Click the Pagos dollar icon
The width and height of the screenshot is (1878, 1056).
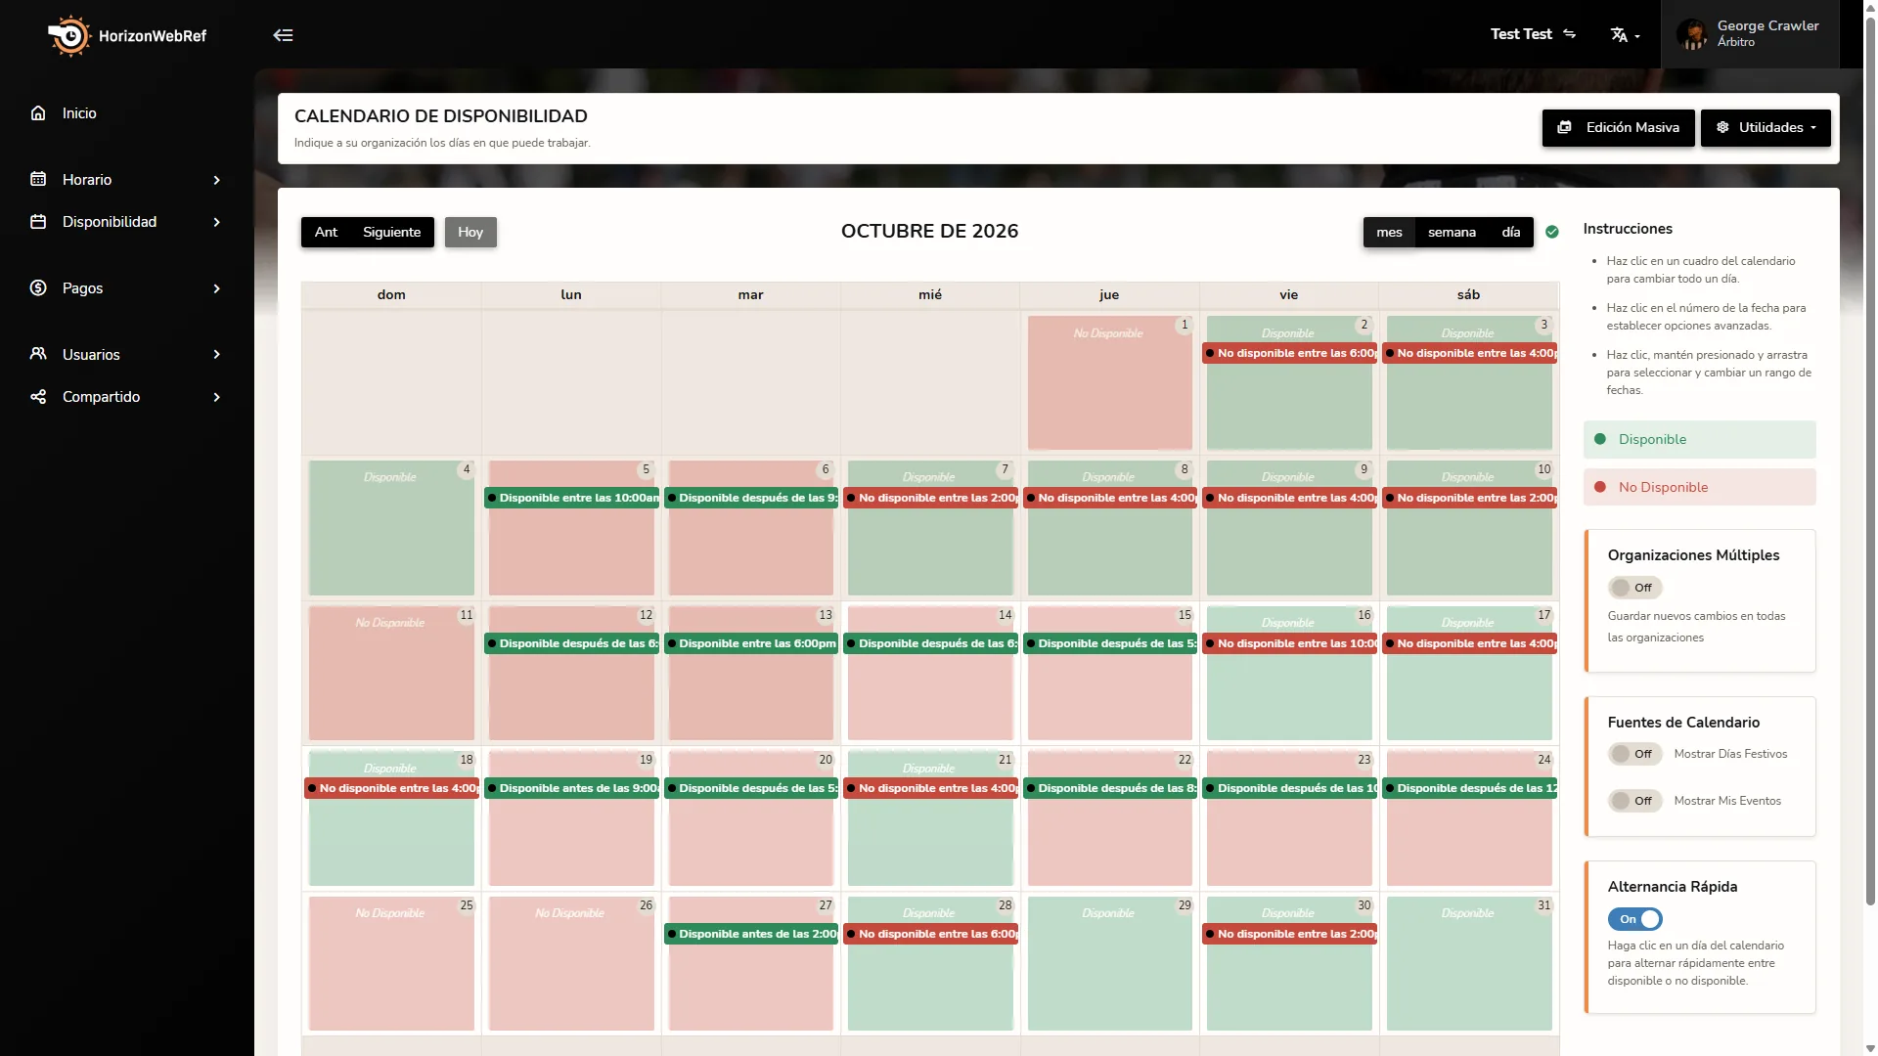pos(38,287)
